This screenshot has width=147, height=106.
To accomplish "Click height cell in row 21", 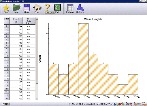I will pos(16,92).
